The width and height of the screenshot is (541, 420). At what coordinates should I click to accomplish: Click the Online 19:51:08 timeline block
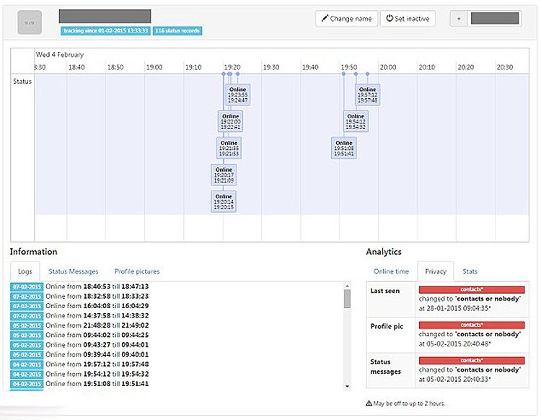pos(344,148)
